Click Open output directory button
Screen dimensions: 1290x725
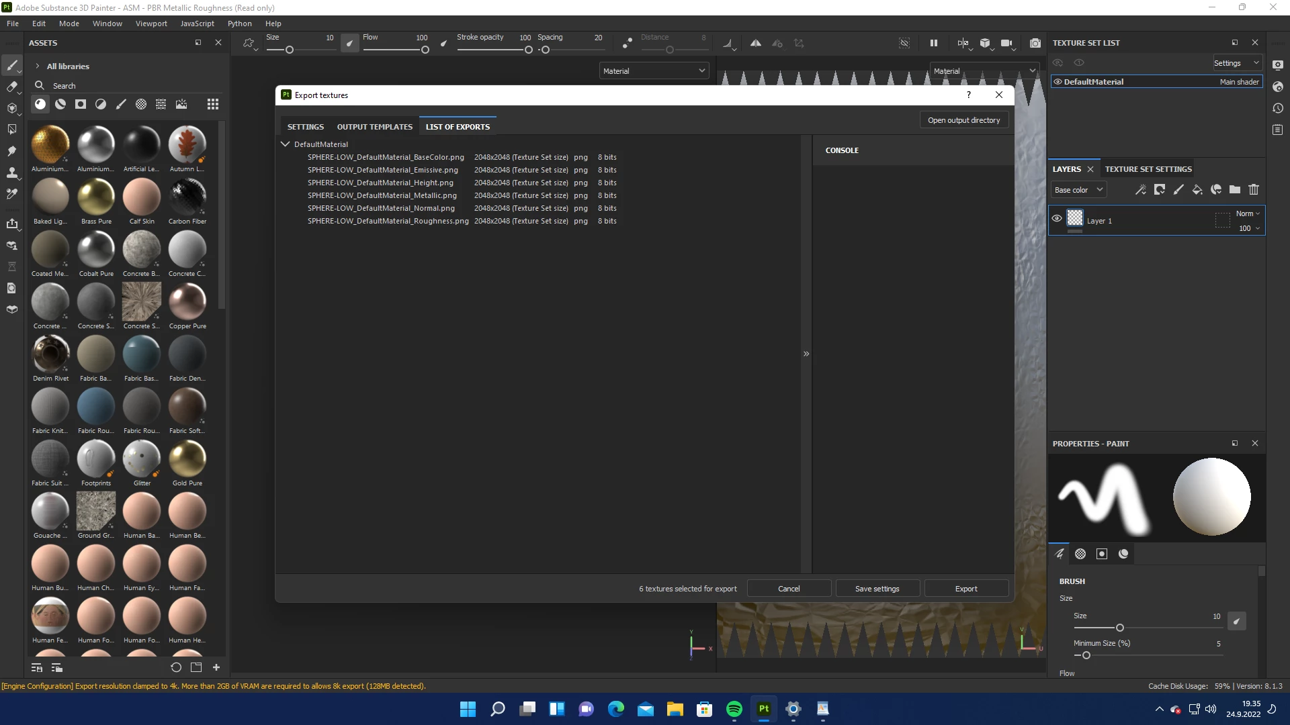click(x=963, y=120)
